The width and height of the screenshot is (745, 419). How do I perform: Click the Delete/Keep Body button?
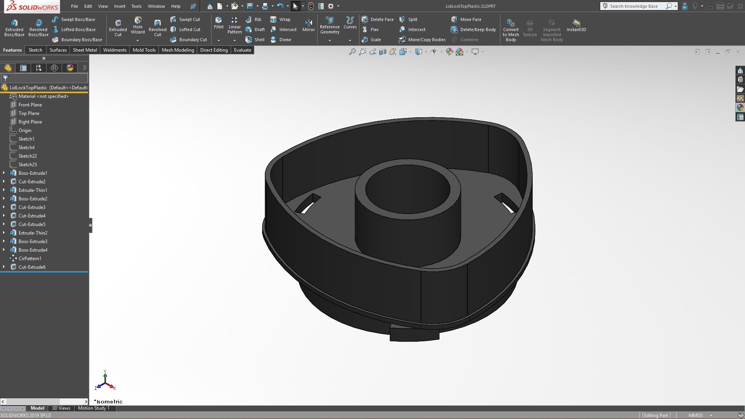[x=473, y=30]
